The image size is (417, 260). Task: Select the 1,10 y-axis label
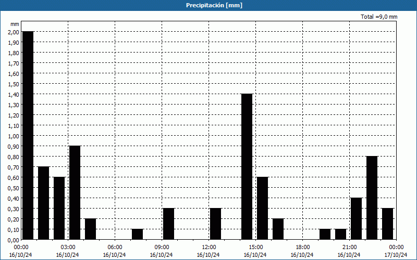pos(14,125)
